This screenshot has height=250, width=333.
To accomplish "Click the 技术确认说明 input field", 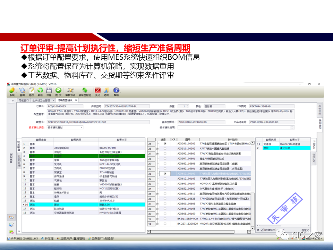I will (236, 127).
